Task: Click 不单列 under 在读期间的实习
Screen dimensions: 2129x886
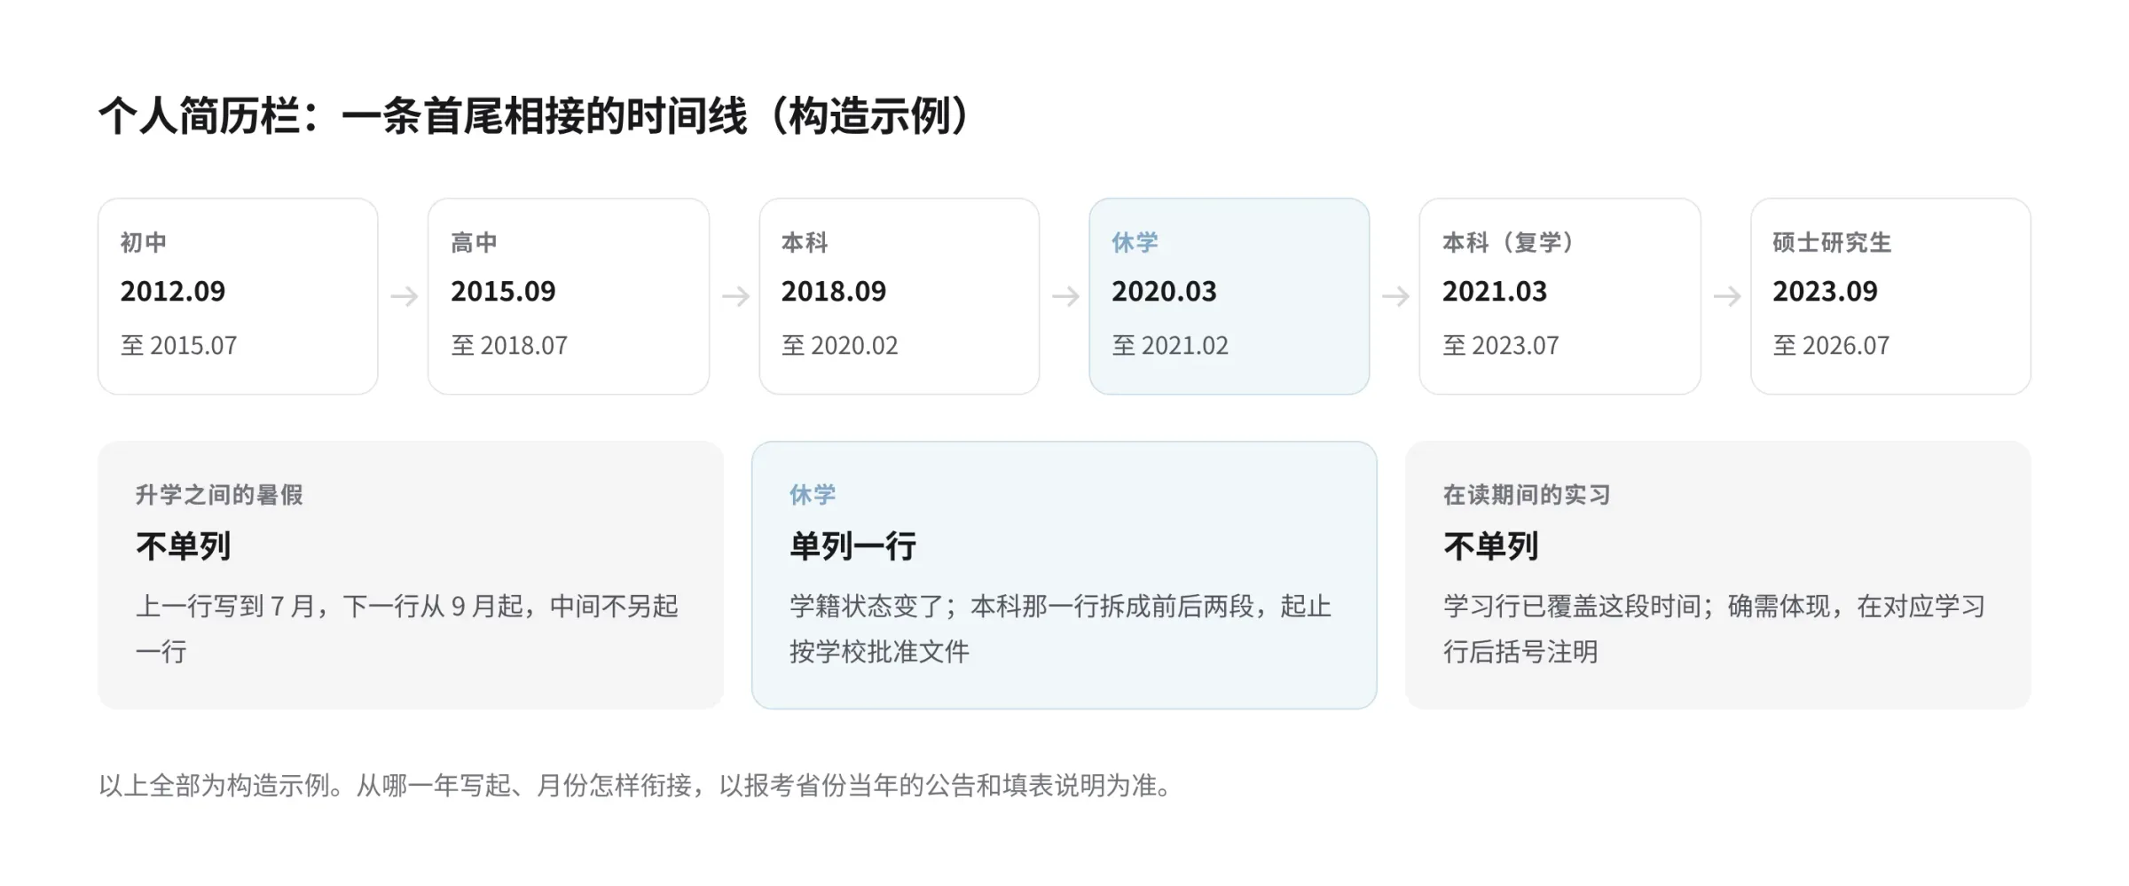Action: pos(1491,545)
